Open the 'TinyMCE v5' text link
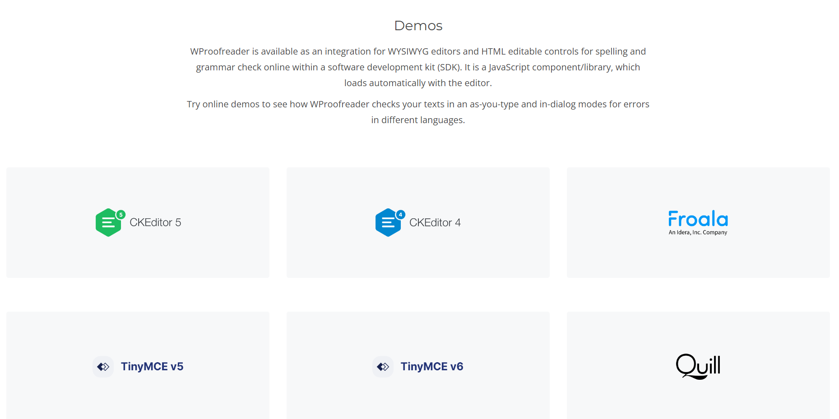Screen dimensions: 839x419 (x=152, y=366)
